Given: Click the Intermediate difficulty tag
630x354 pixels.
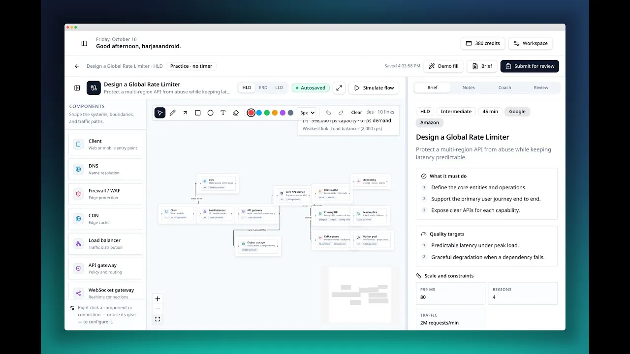Looking at the screenshot, I should pyautogui.click(x=456, y=112).
